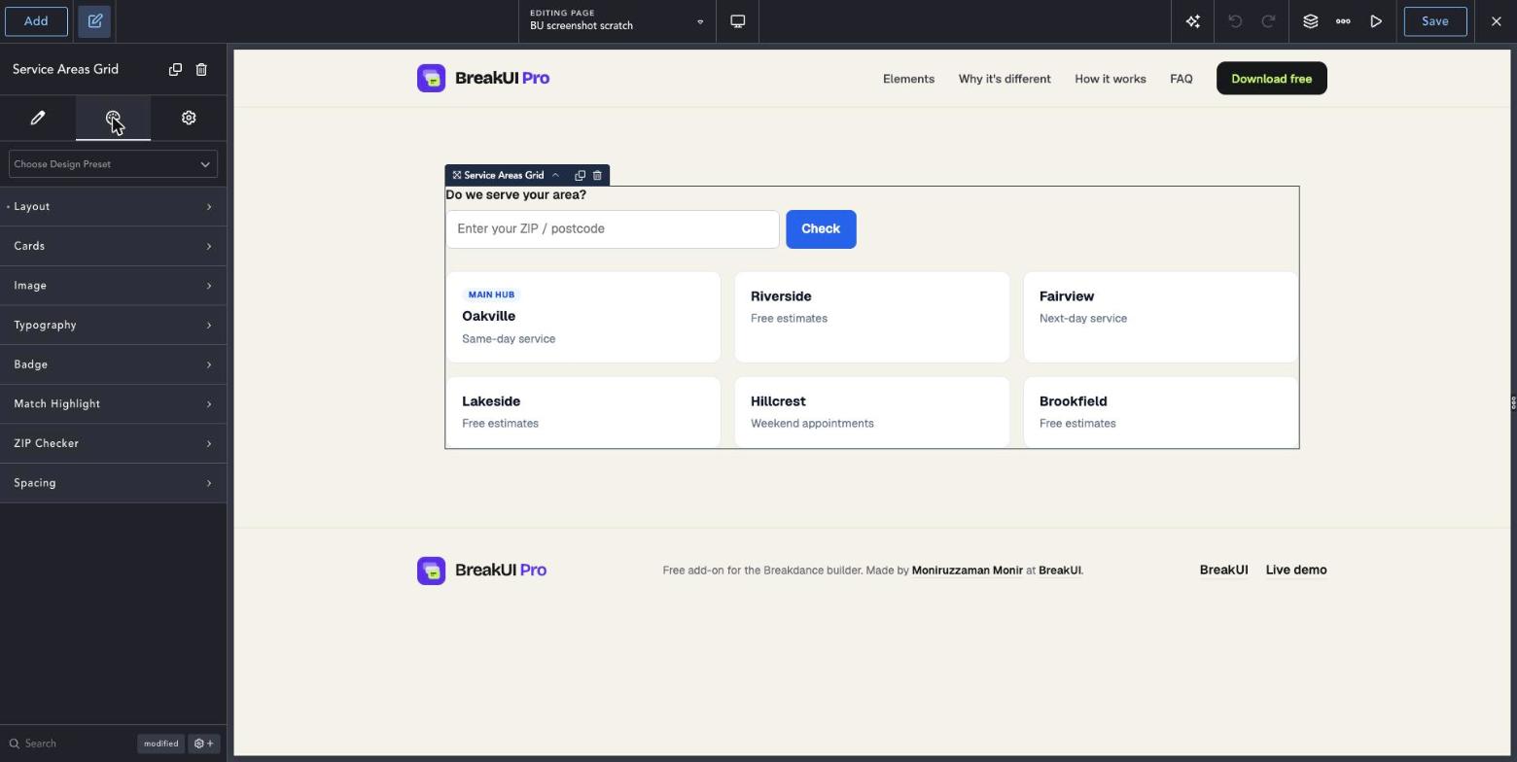Open the desktop responsive view icon
The height and width of the screenshot is (762, 1517).
[738, 21]
